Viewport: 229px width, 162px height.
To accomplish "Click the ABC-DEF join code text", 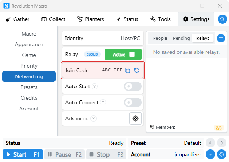I will [x=112, y=70].
